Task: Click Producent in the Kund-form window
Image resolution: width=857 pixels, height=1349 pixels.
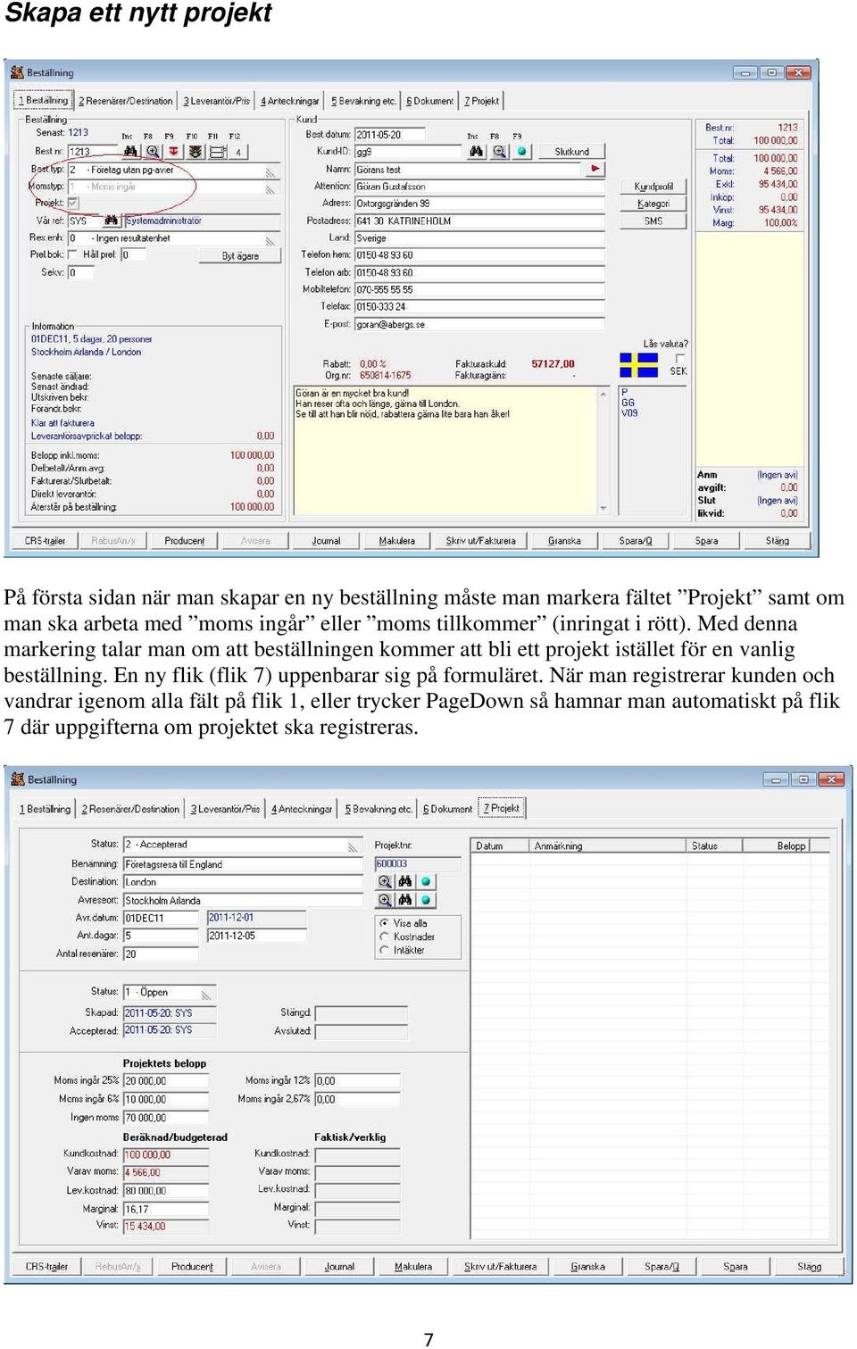Action: (185, 540)
